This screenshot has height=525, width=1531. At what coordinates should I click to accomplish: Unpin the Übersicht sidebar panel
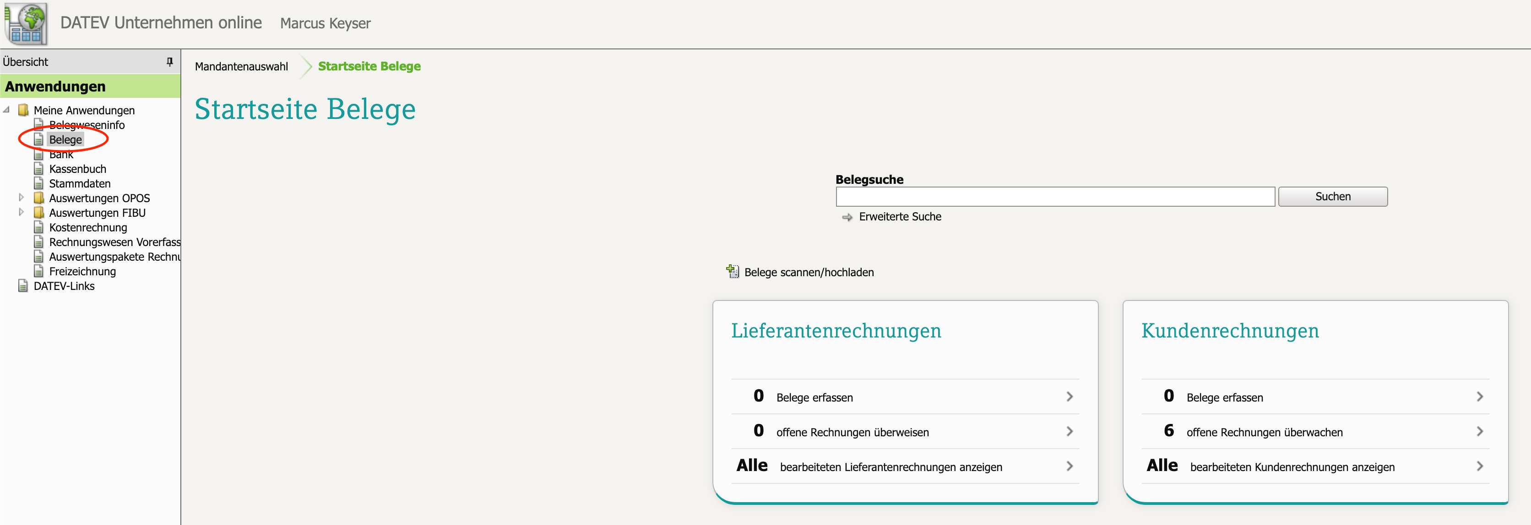point(169,61)
